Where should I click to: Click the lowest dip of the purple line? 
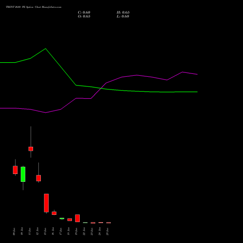coord(46,113)
